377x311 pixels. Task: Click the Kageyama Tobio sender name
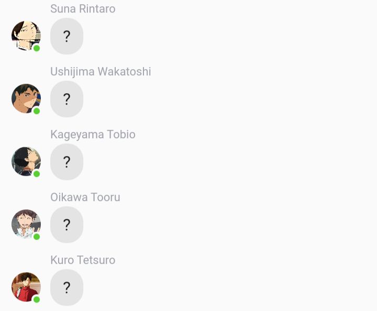93,135
